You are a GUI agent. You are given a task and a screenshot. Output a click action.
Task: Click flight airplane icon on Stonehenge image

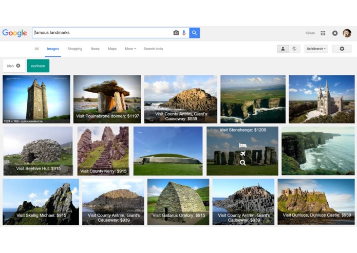tap(242, 154)
